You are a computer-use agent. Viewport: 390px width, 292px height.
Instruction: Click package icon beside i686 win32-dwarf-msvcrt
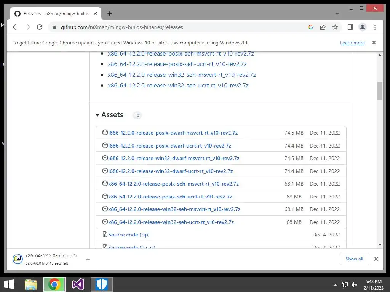(x=105, y=158)
